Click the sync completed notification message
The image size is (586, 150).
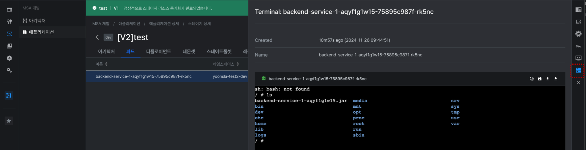click(168, 8)
